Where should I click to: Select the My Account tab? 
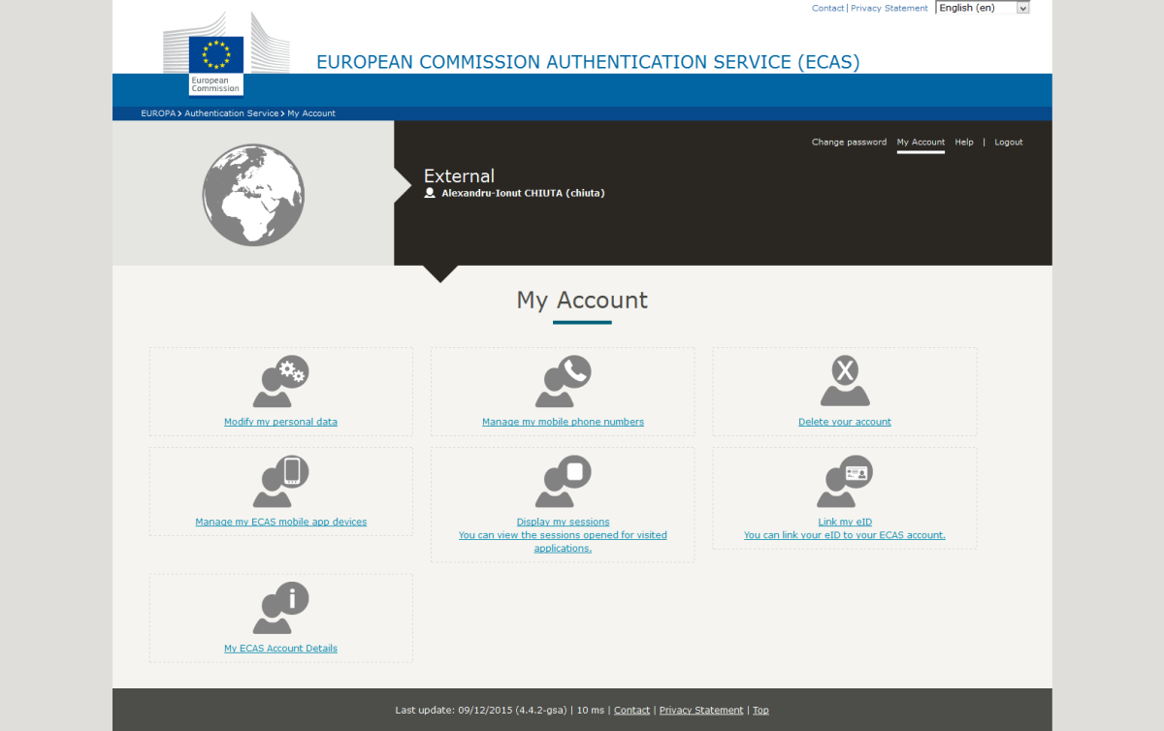point(920,142)
